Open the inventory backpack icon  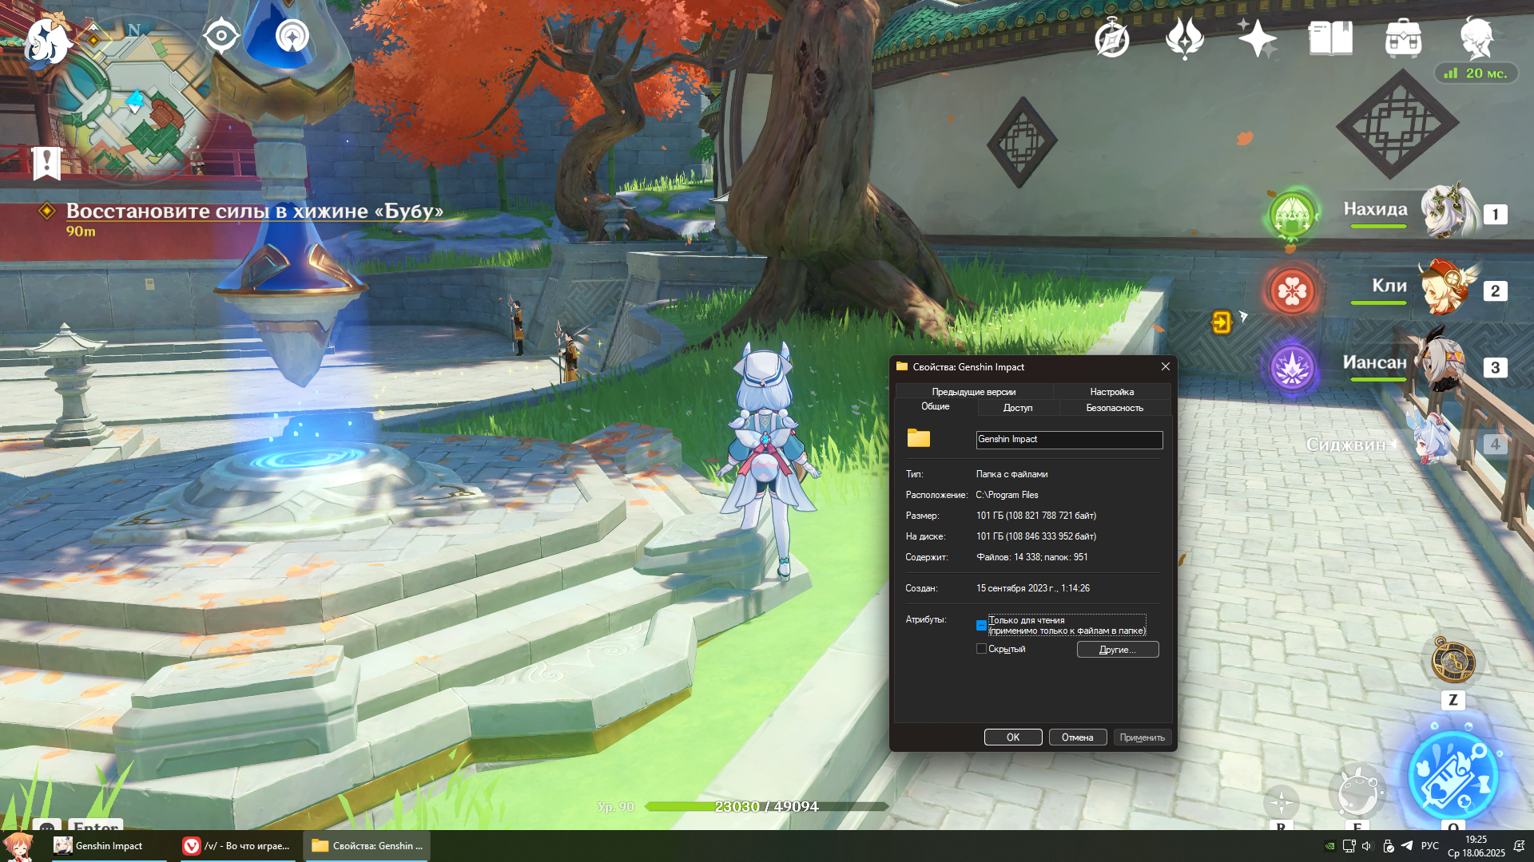point(1403,38)
